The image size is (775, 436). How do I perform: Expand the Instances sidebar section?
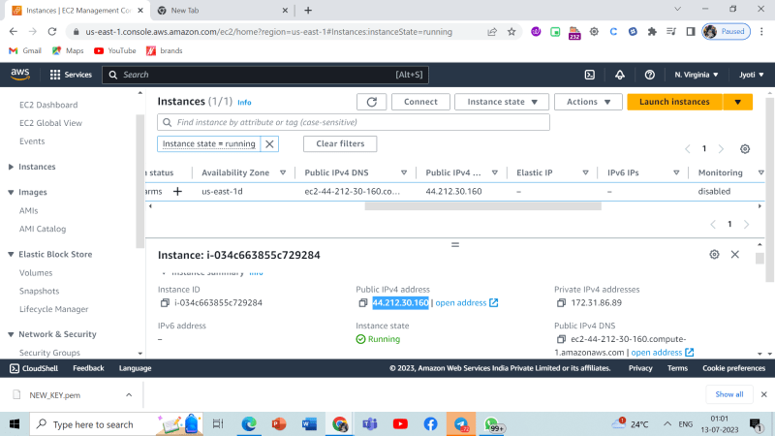11,167
